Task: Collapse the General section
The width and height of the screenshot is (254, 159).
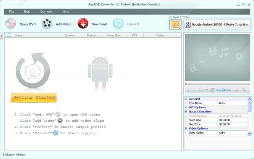Action: [x=186, y=99]
